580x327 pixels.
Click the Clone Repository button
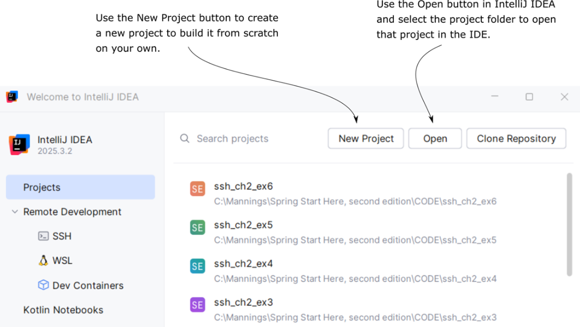tap(516, 138)
